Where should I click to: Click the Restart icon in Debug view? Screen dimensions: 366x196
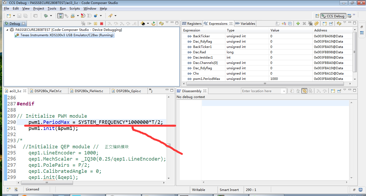(x=153, y=23)
